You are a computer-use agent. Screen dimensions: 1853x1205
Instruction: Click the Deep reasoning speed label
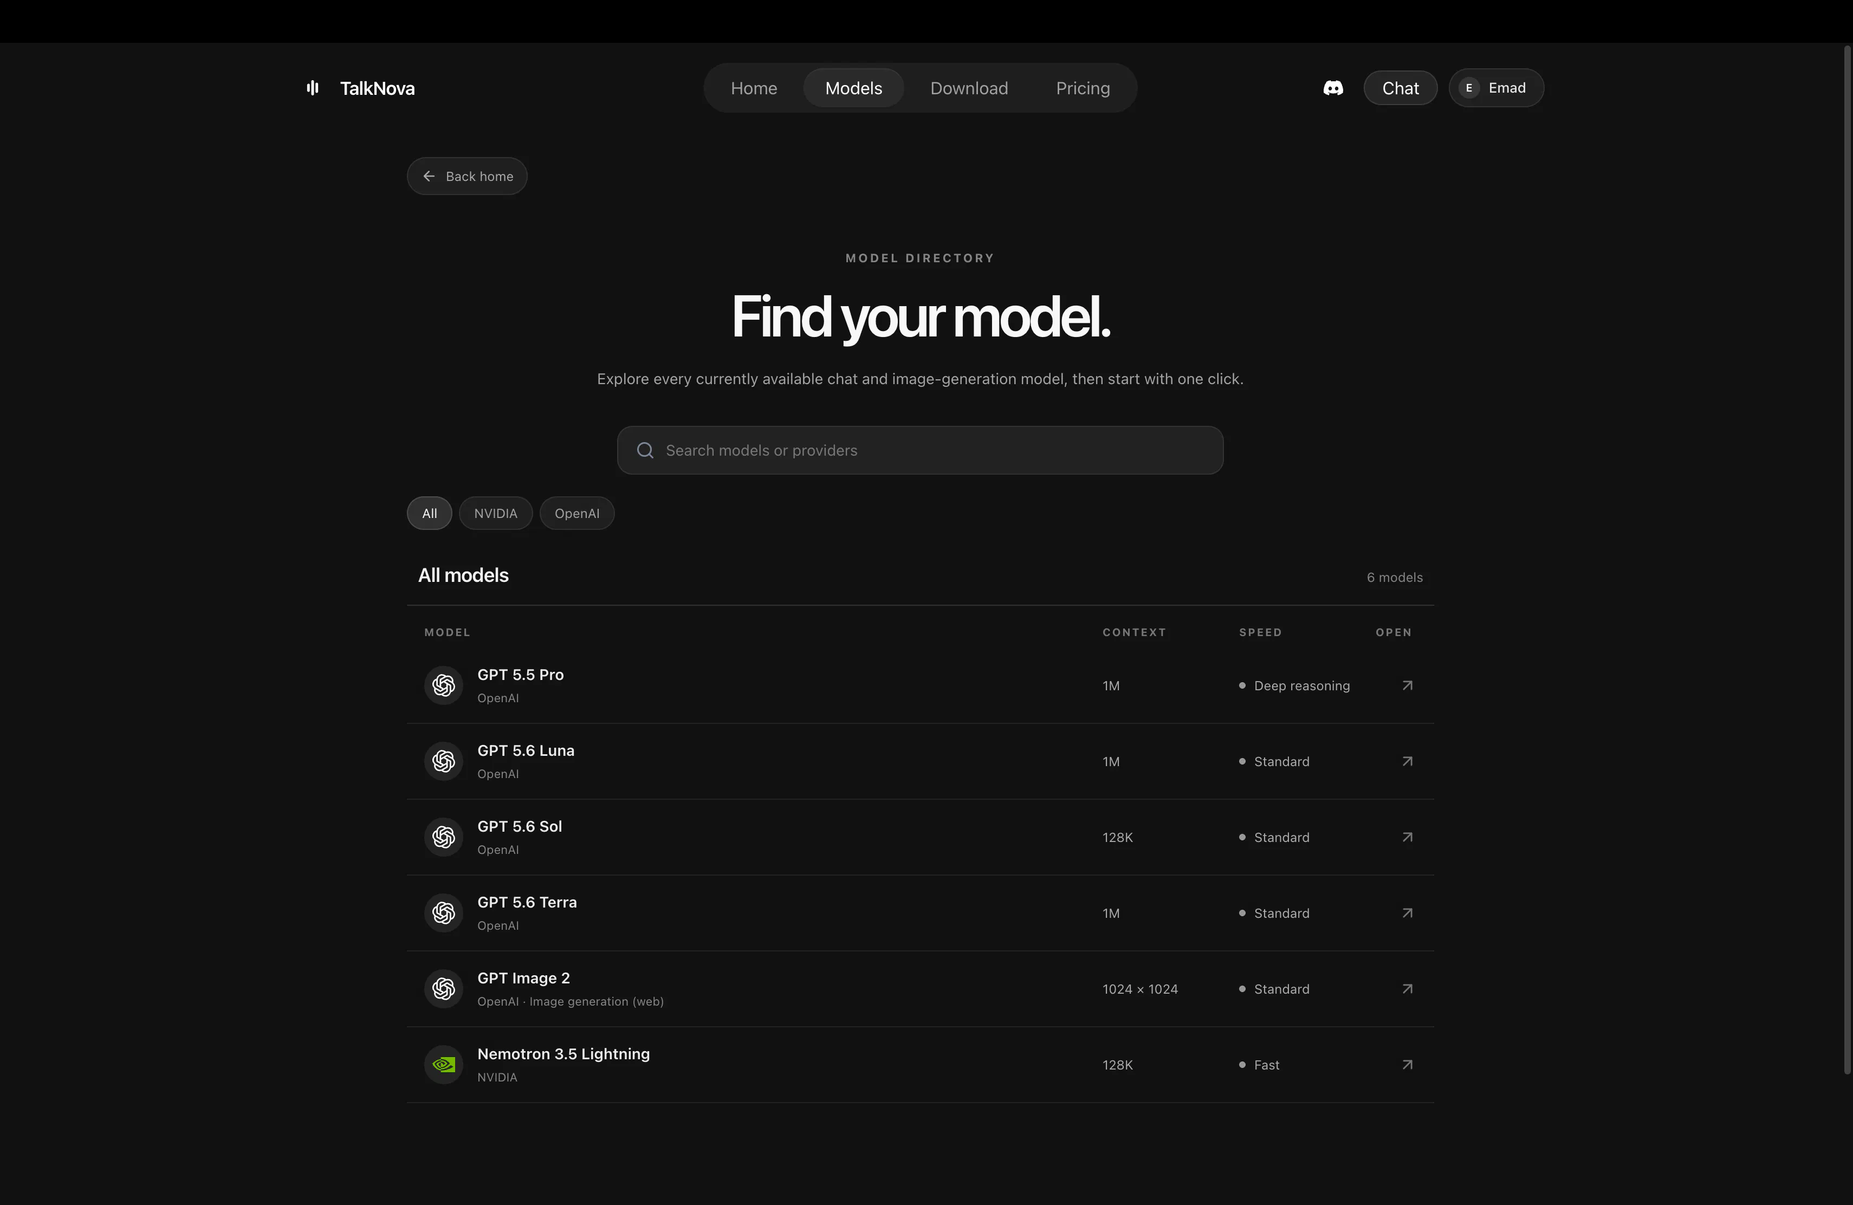(1302, 686)
